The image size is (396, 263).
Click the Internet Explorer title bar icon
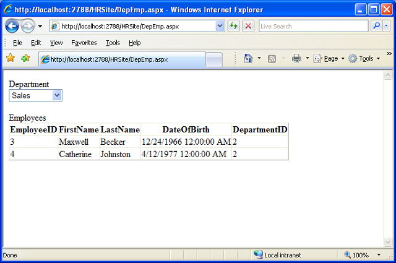click(x=8, y=9)
